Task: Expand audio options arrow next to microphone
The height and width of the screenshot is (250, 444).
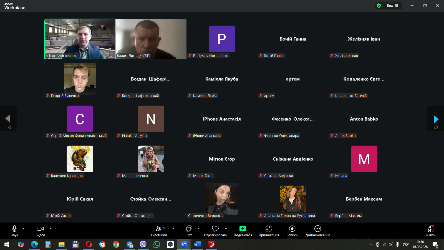Action: (23, 229)
